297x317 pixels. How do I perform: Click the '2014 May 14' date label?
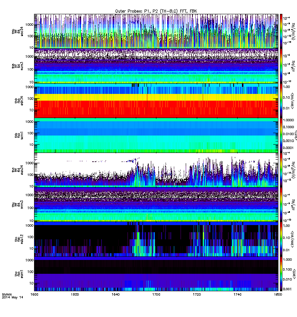point(13,298)
